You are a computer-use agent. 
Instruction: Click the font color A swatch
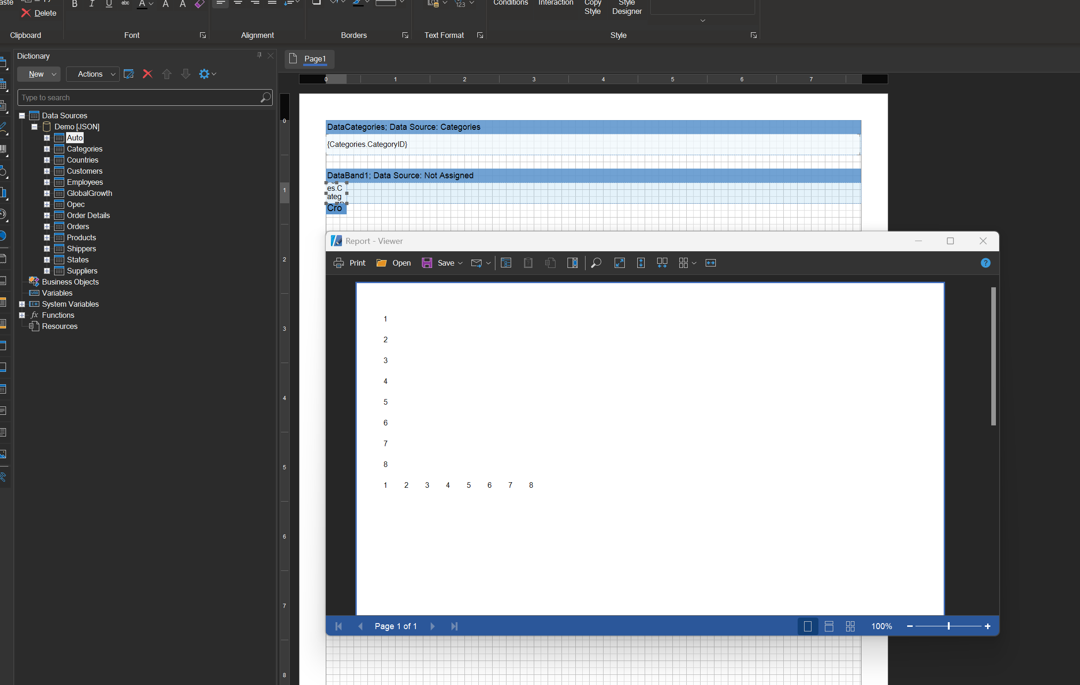(142, 4)
